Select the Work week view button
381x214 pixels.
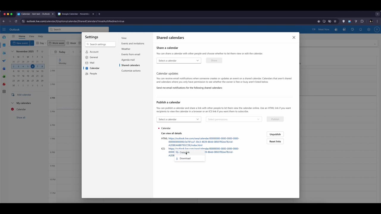[x=56, y=43]
